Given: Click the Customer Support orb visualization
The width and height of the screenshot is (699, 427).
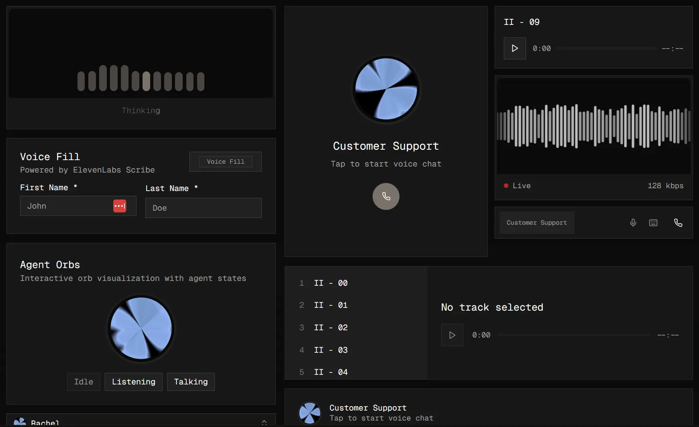Looking at the screenshot, I should [386, 89].
